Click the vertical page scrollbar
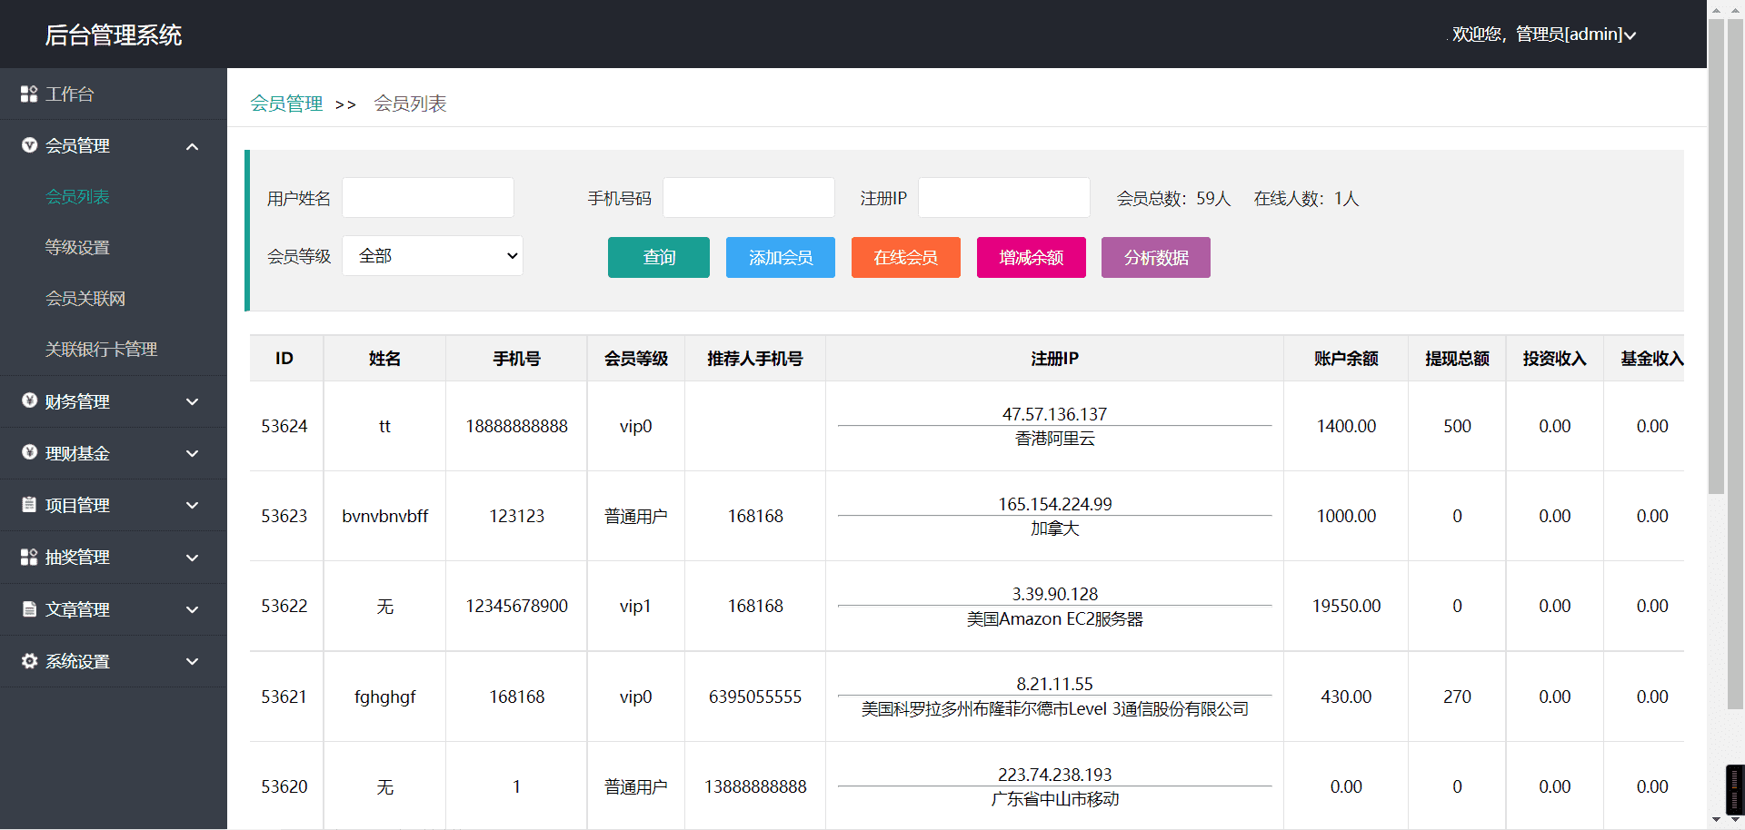The width and height of the screenshot is (1745, 830). tap(1716, 254)
